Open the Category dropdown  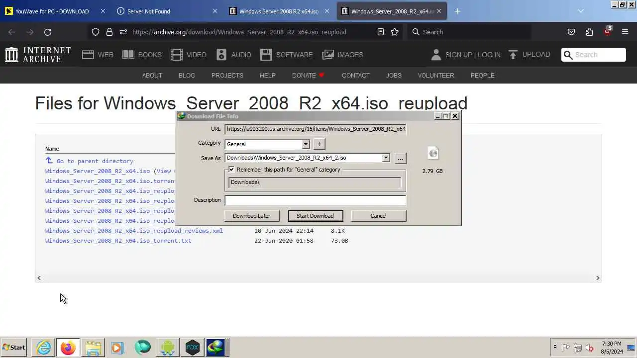click(x=306, y=144)
